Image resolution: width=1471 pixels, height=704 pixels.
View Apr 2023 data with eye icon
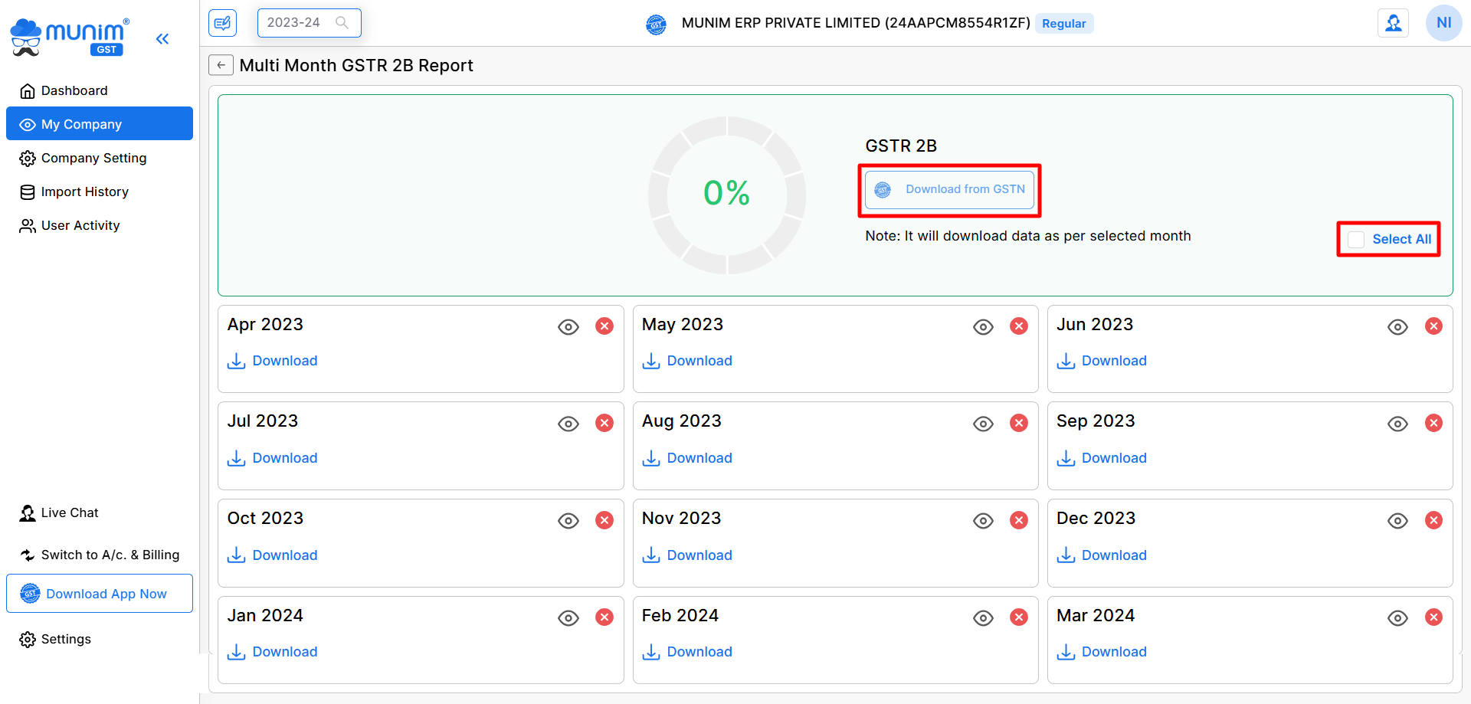(x=568, y=327)
